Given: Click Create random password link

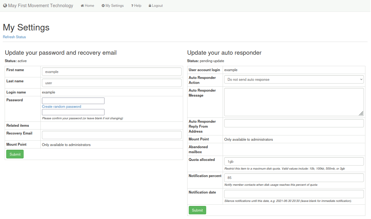Looking at the screenshot, I should tap(62, 107).
